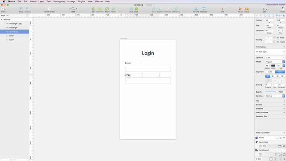Click the Anima plugin icon

(x=257, y=138)
